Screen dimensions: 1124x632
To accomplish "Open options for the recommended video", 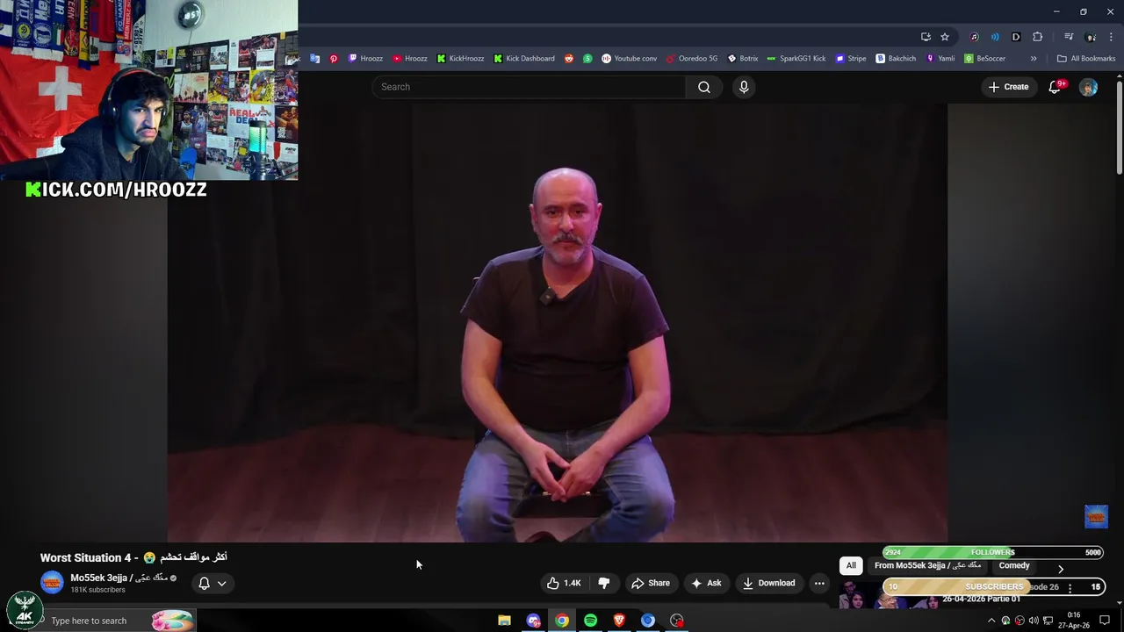I will pyautogui.click(x=1070, y=588).
